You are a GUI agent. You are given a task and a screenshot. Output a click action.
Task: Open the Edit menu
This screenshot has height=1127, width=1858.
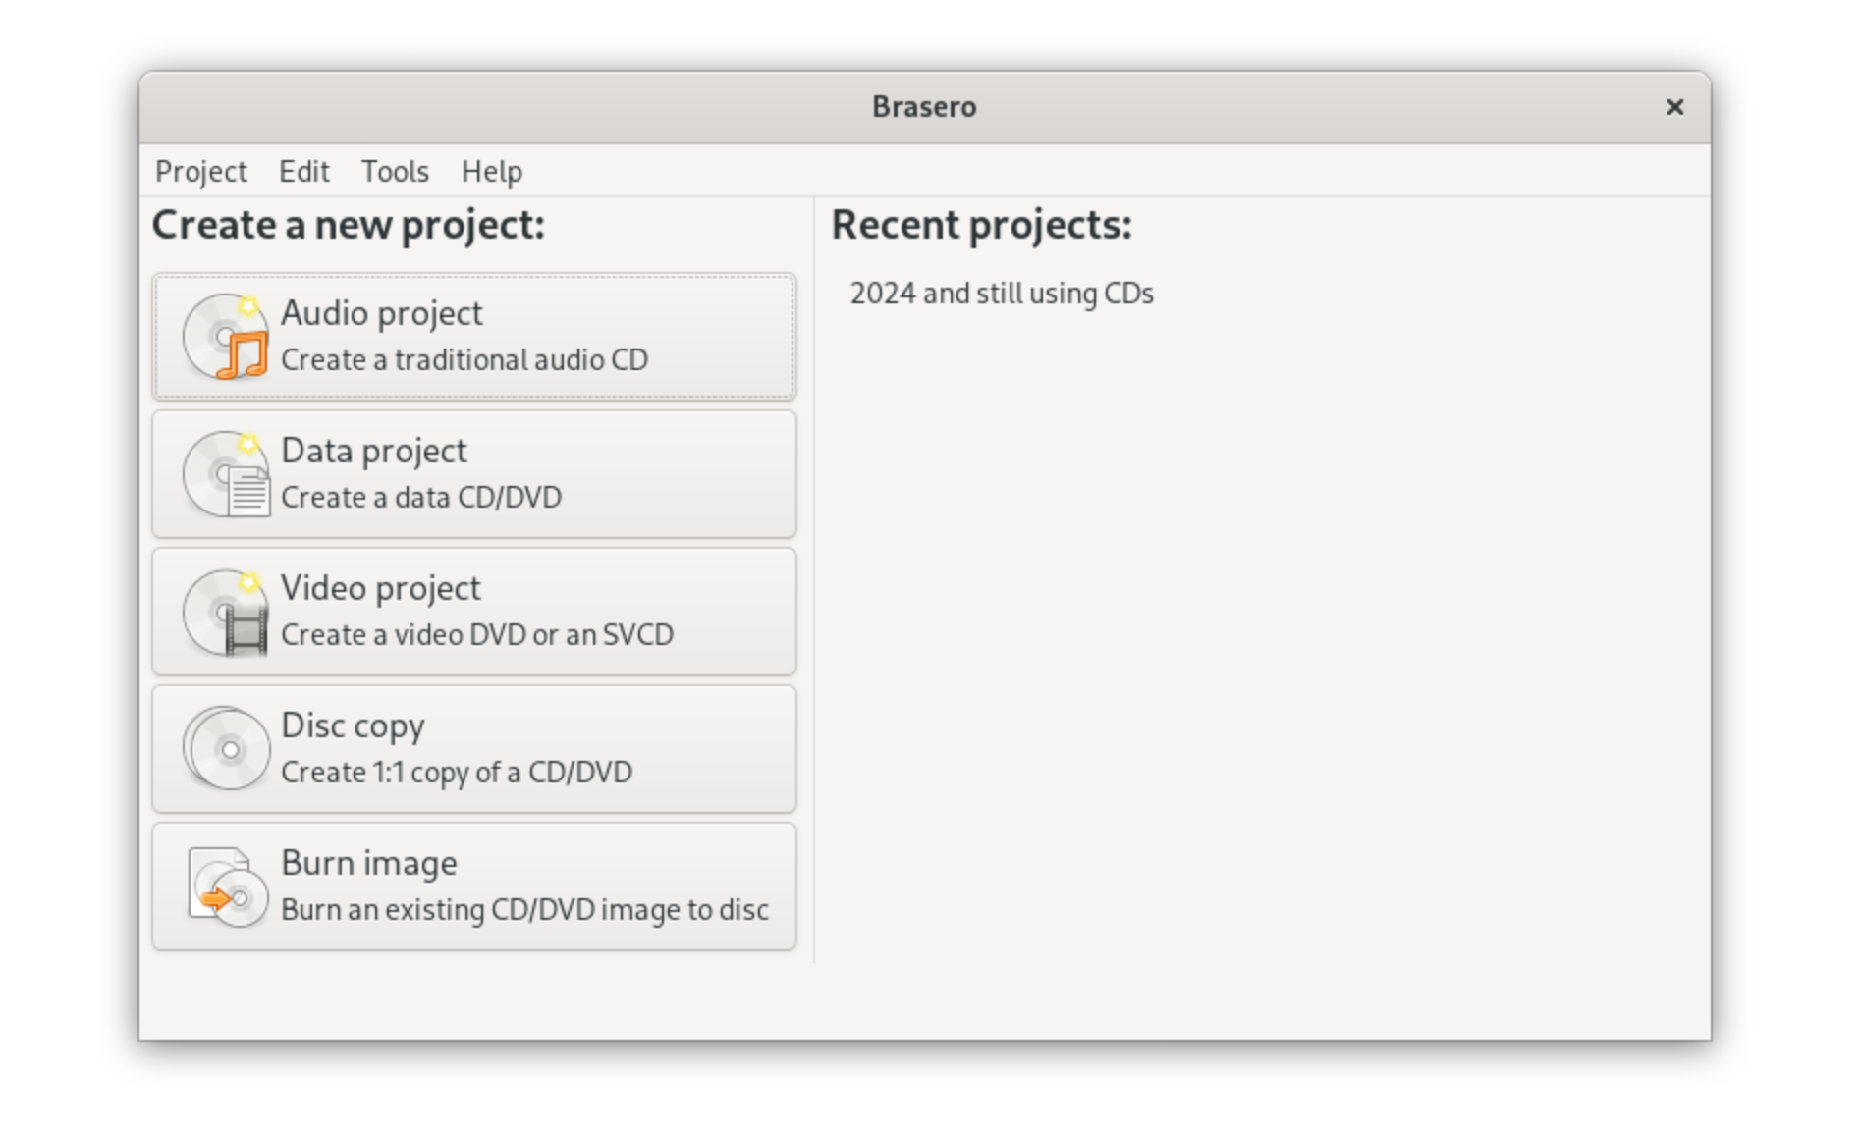point(304,171)
